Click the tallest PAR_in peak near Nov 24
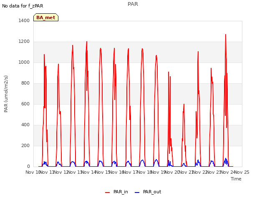267x200 pixels. (226, 35)
